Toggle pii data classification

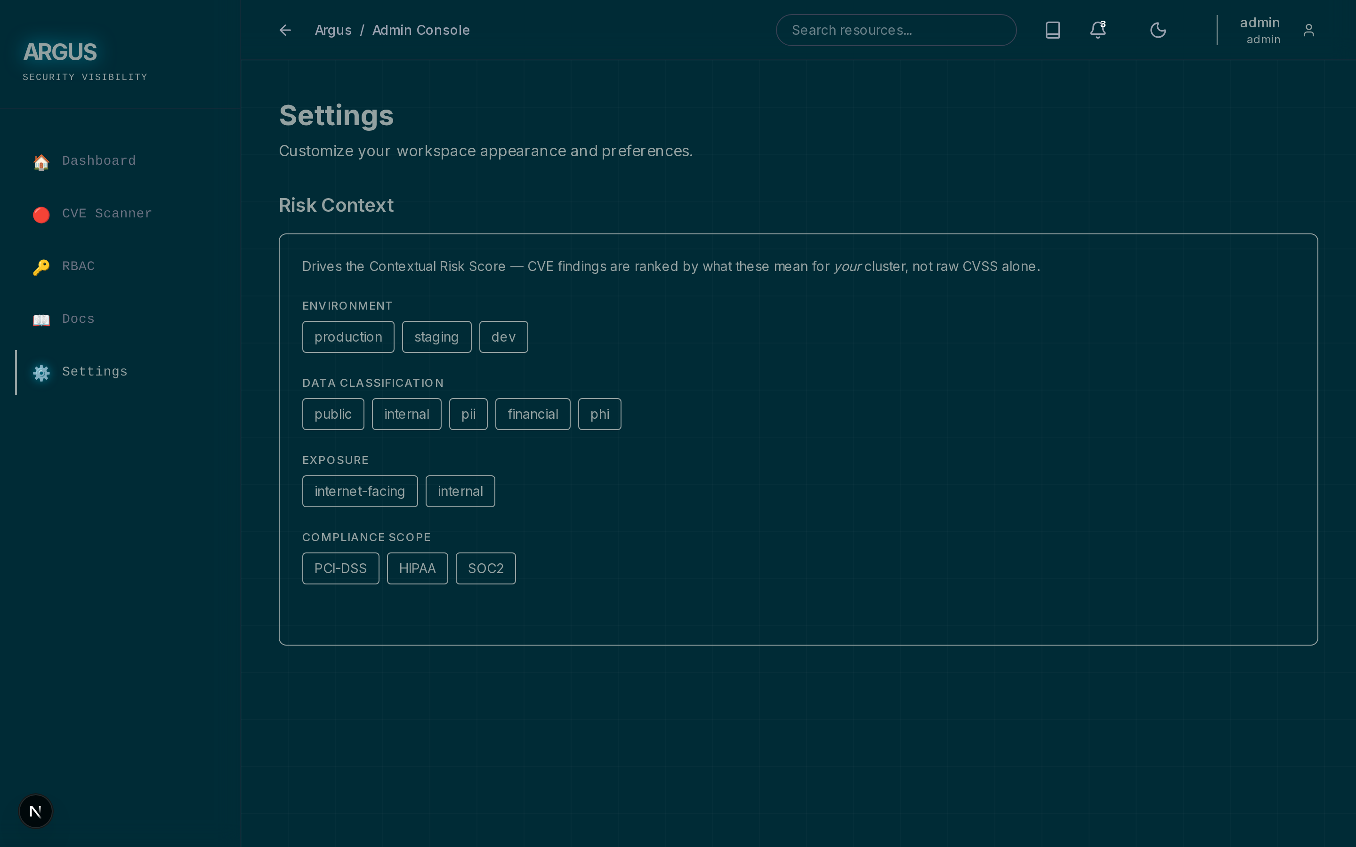click(468, 414)
